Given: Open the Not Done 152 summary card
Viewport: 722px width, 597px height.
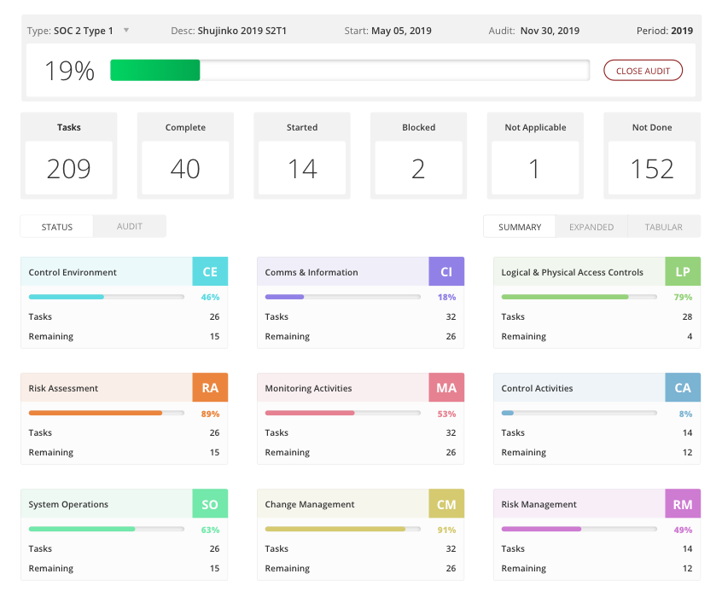Looking at the screenshot, I should (652, 155).
